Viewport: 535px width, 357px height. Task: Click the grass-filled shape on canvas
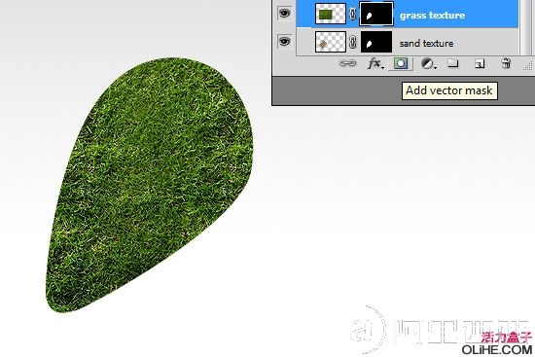coord(150,184)
